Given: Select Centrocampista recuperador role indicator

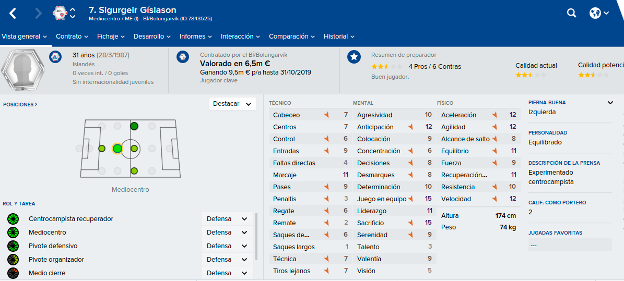Looking at the screenshot, I should (x=13, y=218).
